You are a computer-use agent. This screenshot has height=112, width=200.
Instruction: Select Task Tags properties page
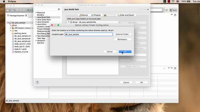pyautogui.click(x=41, y=38)
